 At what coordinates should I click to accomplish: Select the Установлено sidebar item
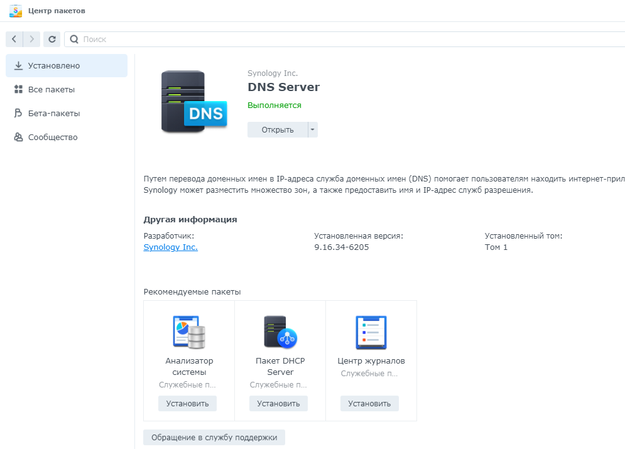67,66
